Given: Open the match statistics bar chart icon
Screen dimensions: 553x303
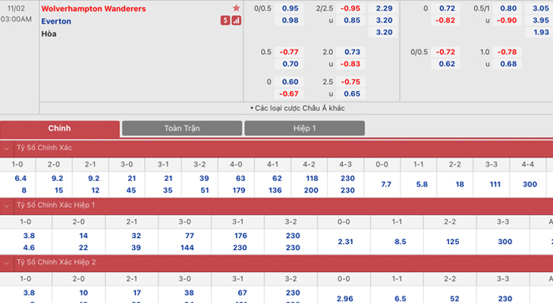Looking at the screenshot, I should tap(236, 20).
